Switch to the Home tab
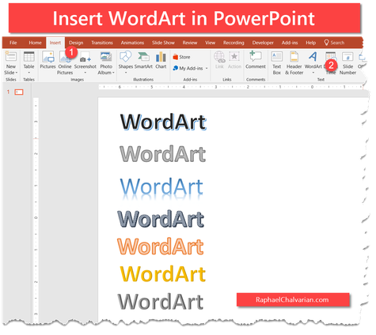Screen dimensions: 376x335 click(x=35, y=43)
